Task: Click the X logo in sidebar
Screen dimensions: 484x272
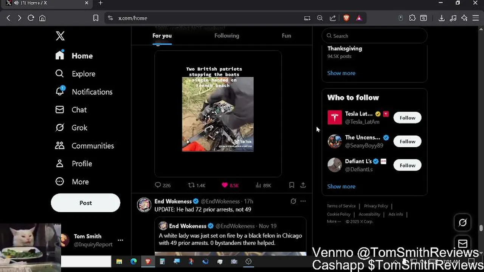Action: point(60,36)
